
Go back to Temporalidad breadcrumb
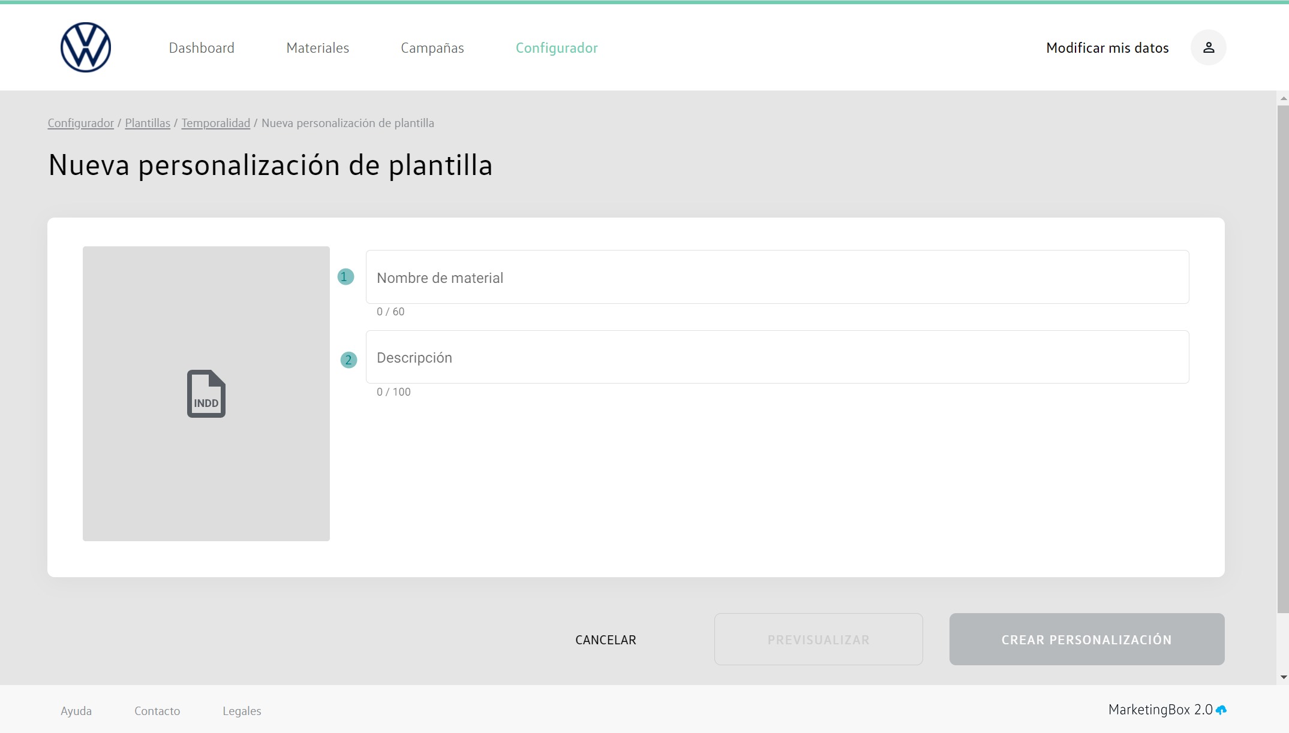click(x=215, y=123)
